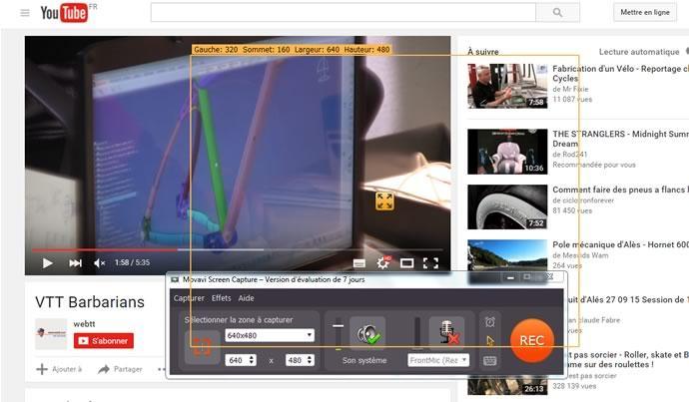Toggle cursor highlight effect icon in Movavi
This screenshot has width=689, height=402.
pyautogui.click(x=490, y=341)
